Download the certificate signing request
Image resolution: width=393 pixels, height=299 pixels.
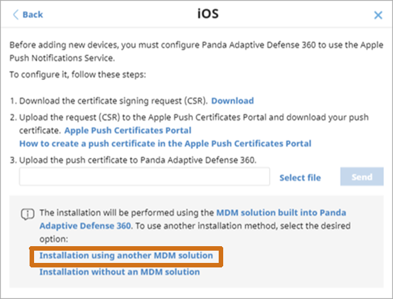tap(232, 101)
